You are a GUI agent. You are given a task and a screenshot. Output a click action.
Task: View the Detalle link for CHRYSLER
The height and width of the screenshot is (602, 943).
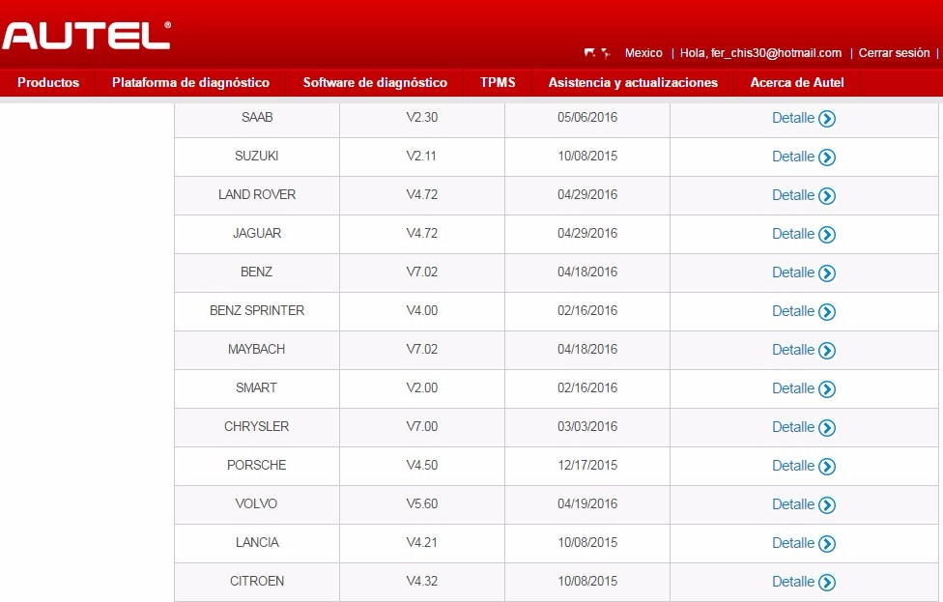[x=793, y=427]
